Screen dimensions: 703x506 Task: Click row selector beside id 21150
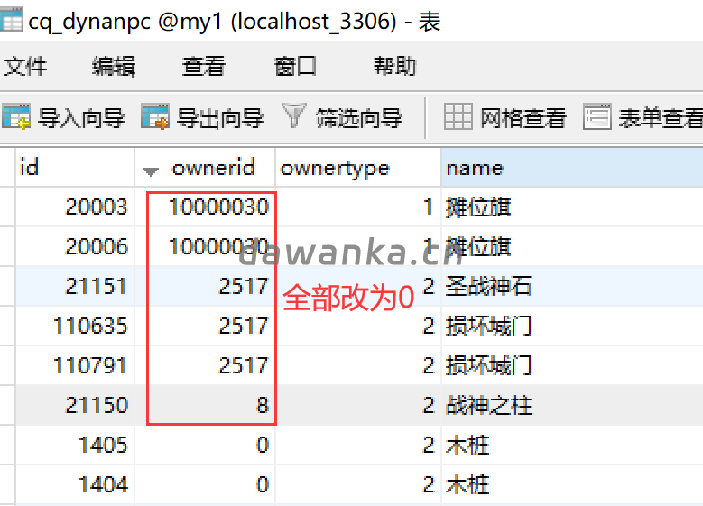point(7,405)
